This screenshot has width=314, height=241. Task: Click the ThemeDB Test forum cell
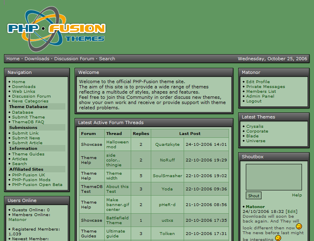(x=92, y=189)
